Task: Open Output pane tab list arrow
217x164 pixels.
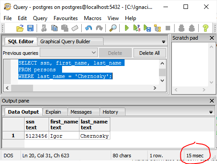Action: point(211,112)
